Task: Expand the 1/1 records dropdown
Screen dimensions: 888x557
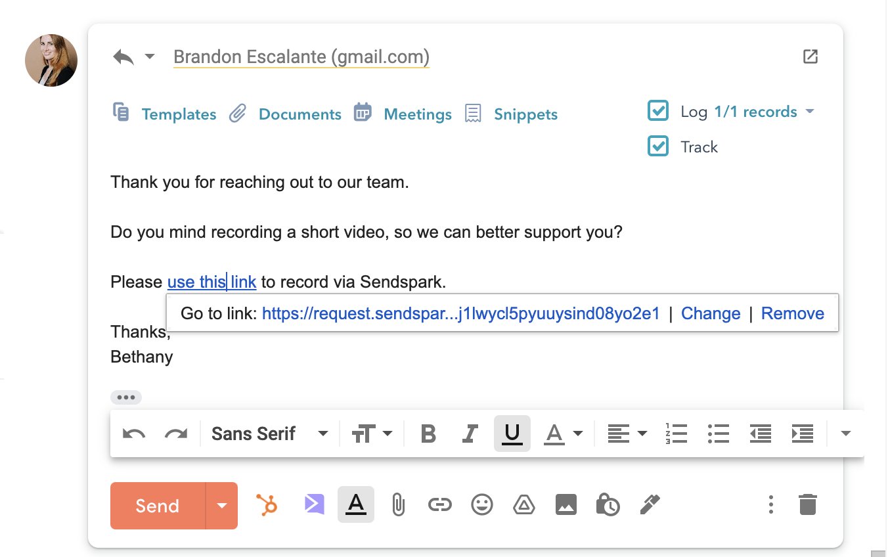Action: click(x=764, y=112)
